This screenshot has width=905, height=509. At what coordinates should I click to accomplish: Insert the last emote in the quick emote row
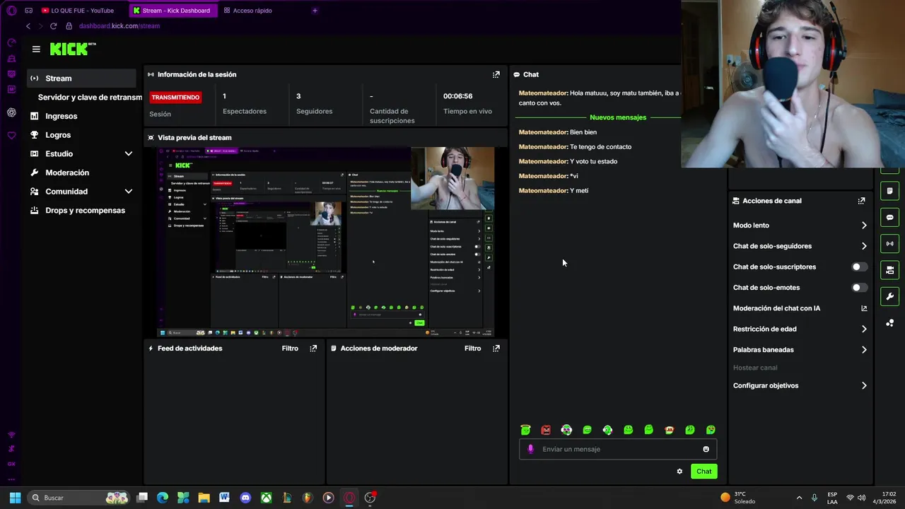click(711, 430)
